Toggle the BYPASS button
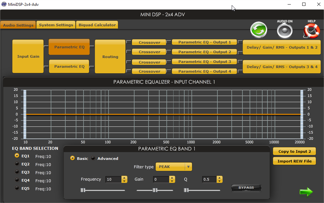The width and height of the screenshot is (324, 203). point(246,188)
